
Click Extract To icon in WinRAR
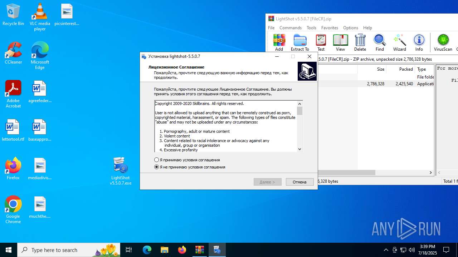coord(300,42)
